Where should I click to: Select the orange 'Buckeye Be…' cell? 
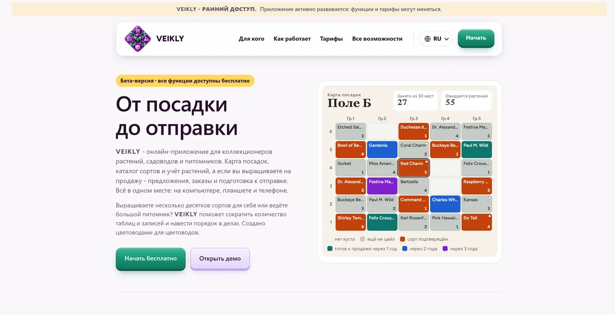445,150
